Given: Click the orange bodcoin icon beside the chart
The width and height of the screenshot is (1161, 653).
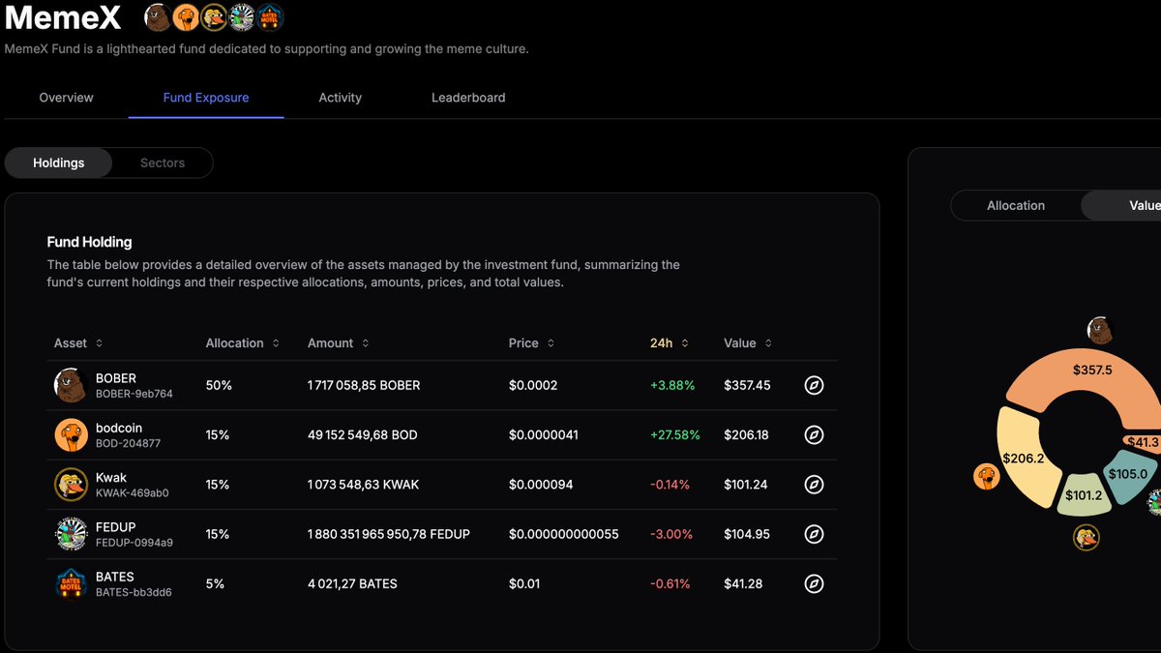Looking at the screenshot, I should [986, 476].
